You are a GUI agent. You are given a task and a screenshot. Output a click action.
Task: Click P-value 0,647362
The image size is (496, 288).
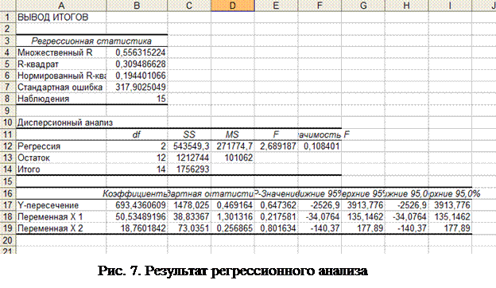tap(276, 205)
